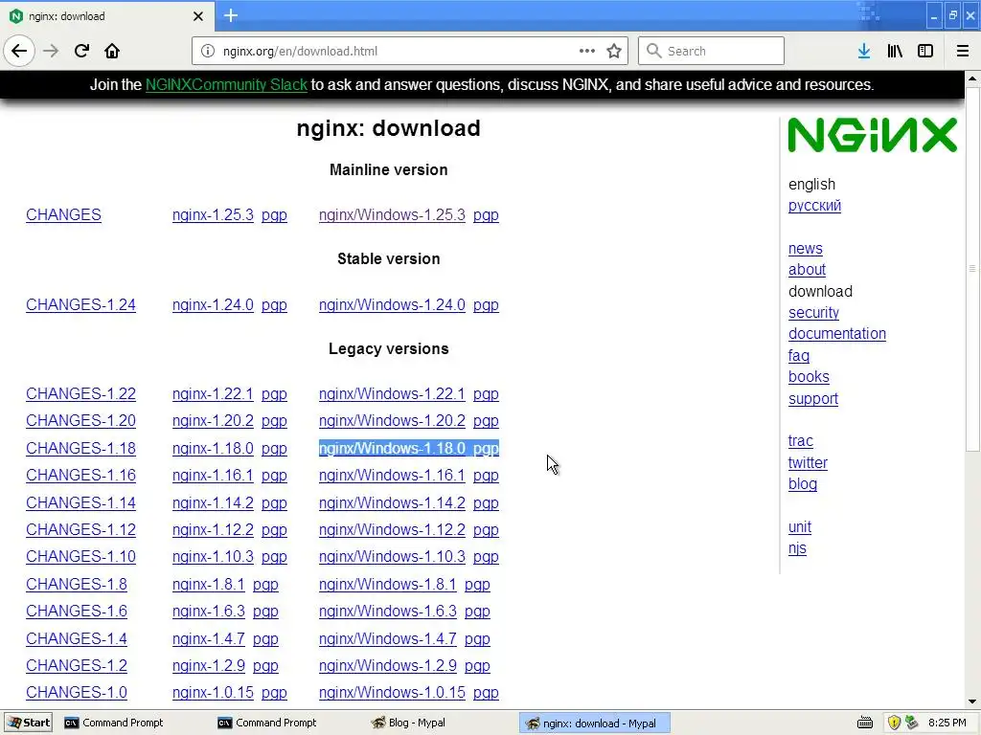This screenshot has width=981, height=735.
Task: Open the njs sidebar link
Action: pos(797,548)
